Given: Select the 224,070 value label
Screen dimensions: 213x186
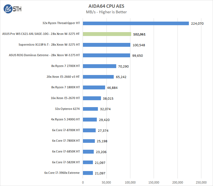Looking at the screenshot, I should [197, 24].
